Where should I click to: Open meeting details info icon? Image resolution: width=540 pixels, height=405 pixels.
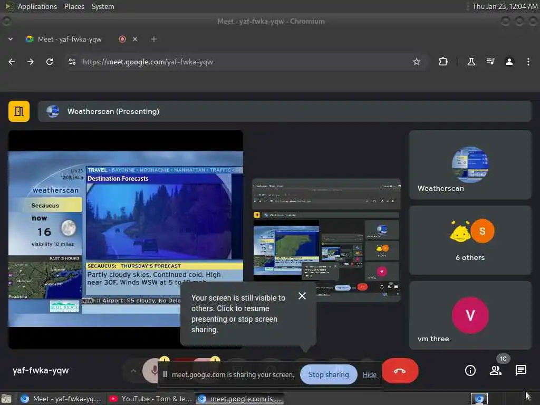point(470,371)
